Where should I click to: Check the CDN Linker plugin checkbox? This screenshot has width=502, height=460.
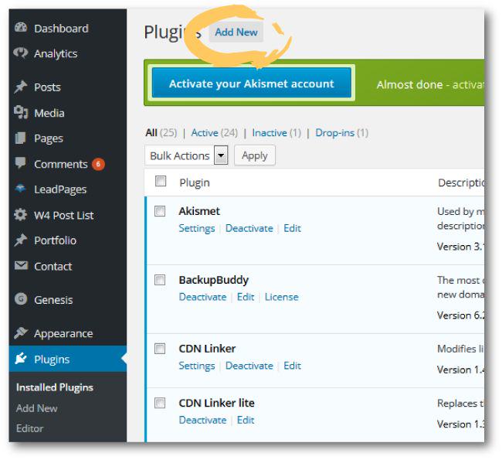pyautogui.click(x=160, y=349)
